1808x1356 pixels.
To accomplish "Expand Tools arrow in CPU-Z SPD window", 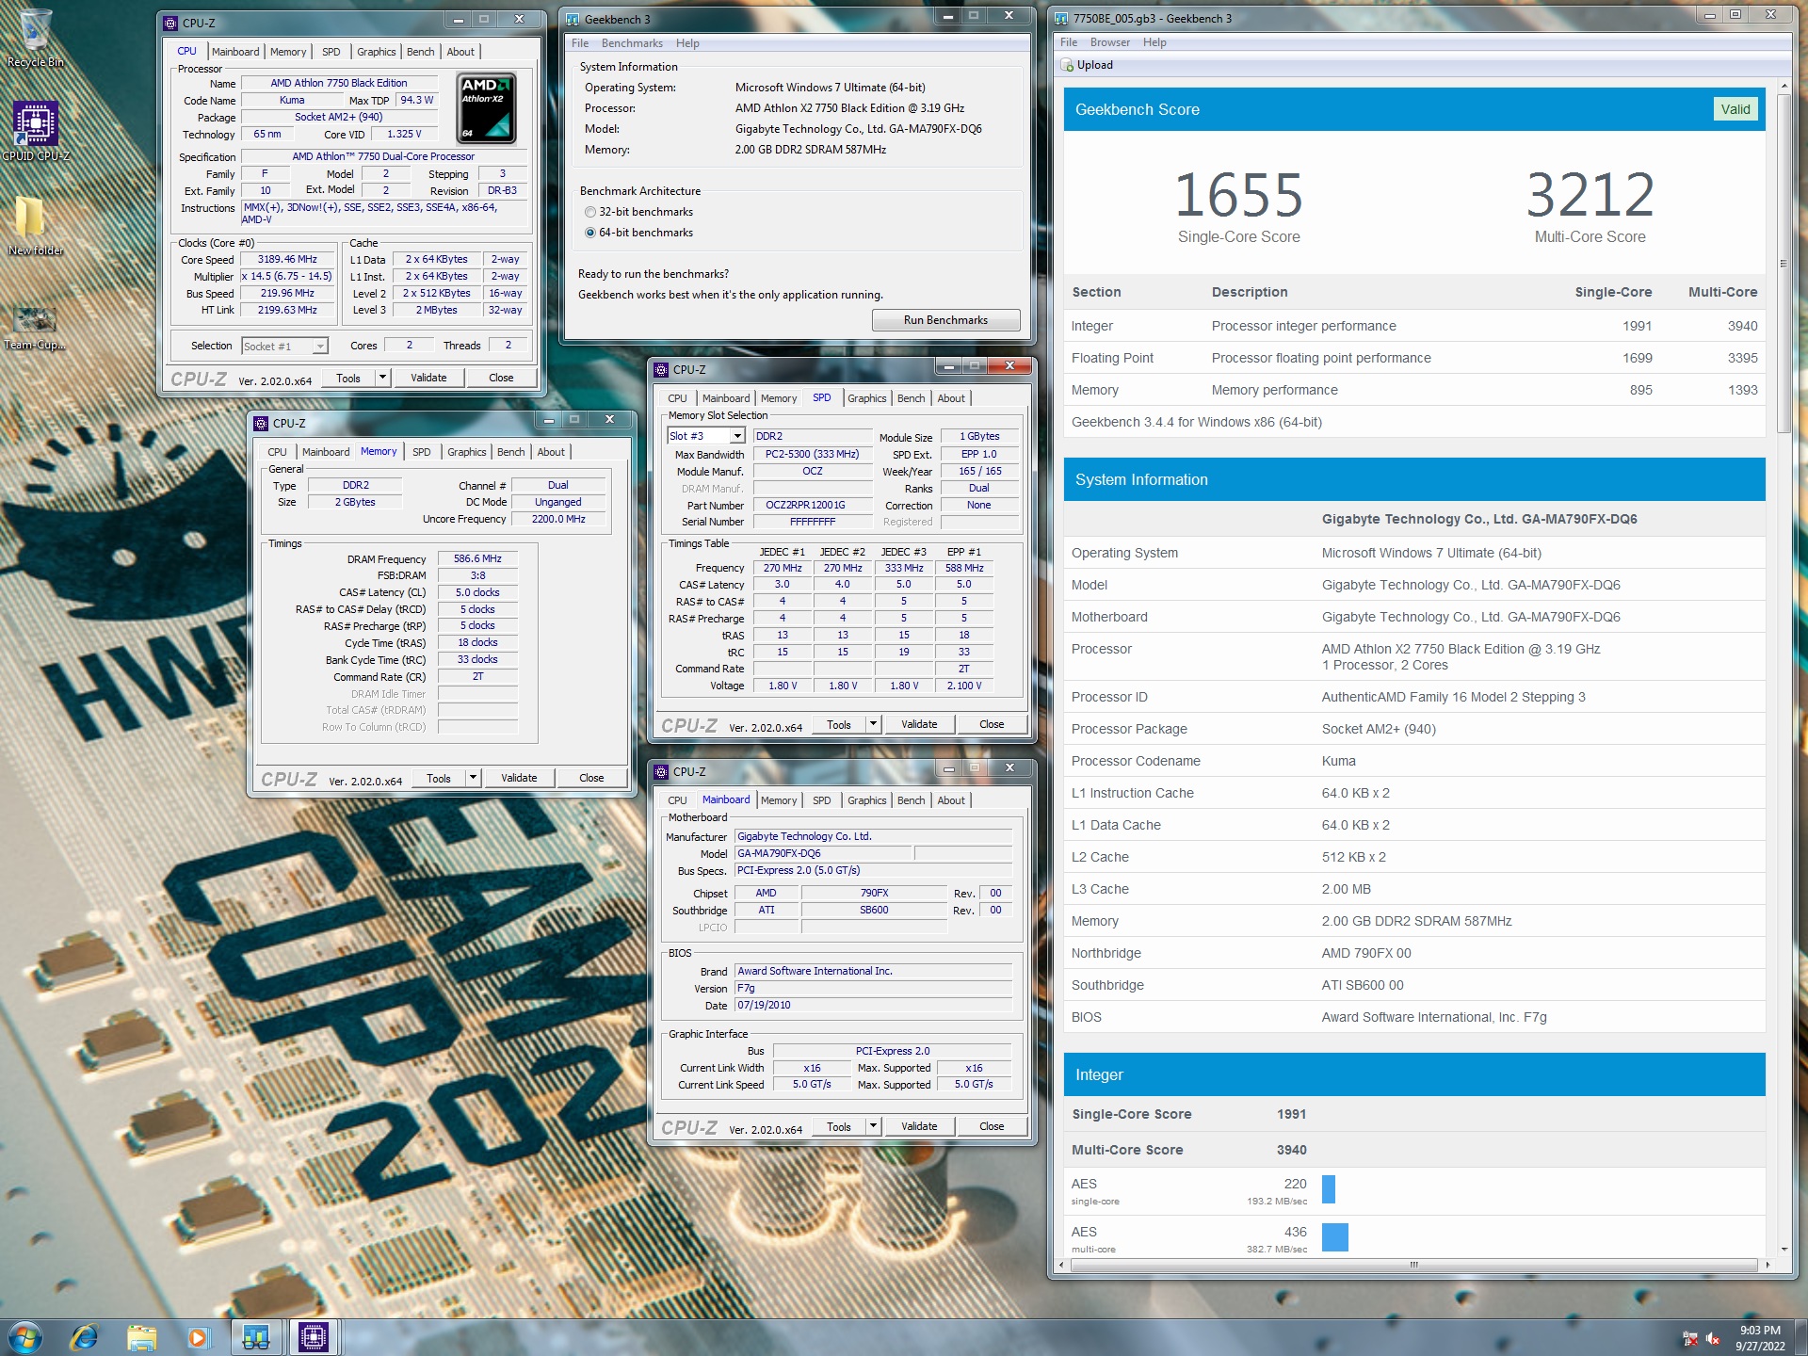I will coord(873,724).
